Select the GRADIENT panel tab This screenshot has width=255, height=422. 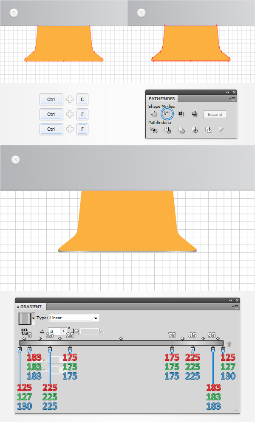tap(31, 307)
